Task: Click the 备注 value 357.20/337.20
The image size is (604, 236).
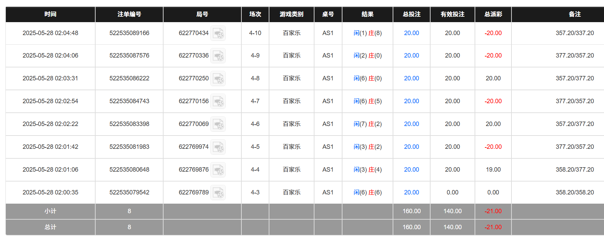Action: coord(574,33)
